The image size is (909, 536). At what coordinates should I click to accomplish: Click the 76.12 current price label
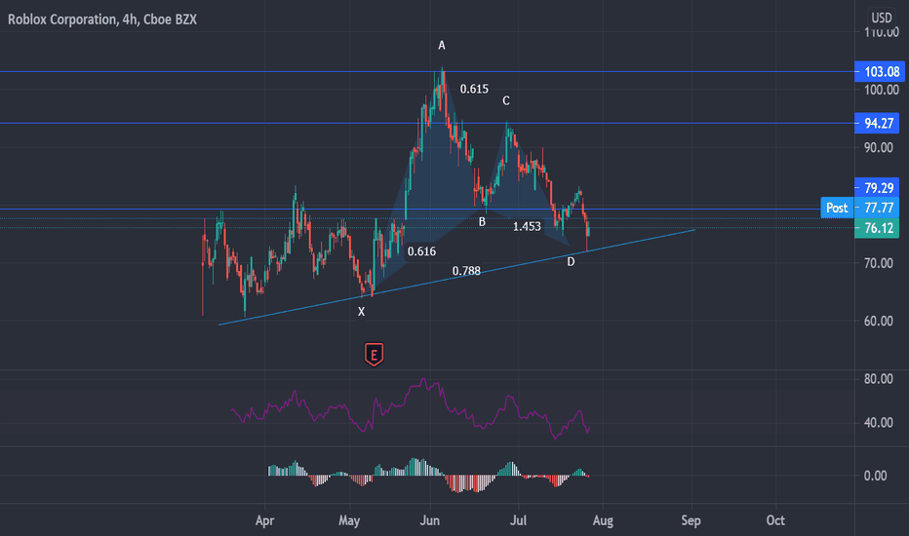pyautogui.click(x=877, y=228)
